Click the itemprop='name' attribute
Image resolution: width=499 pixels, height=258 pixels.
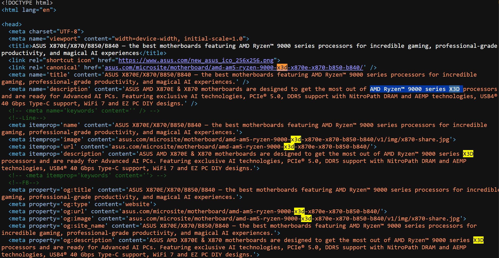coord(55,125)
